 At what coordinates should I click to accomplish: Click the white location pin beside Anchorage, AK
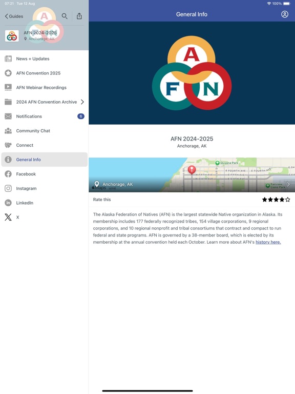[97, 184]
